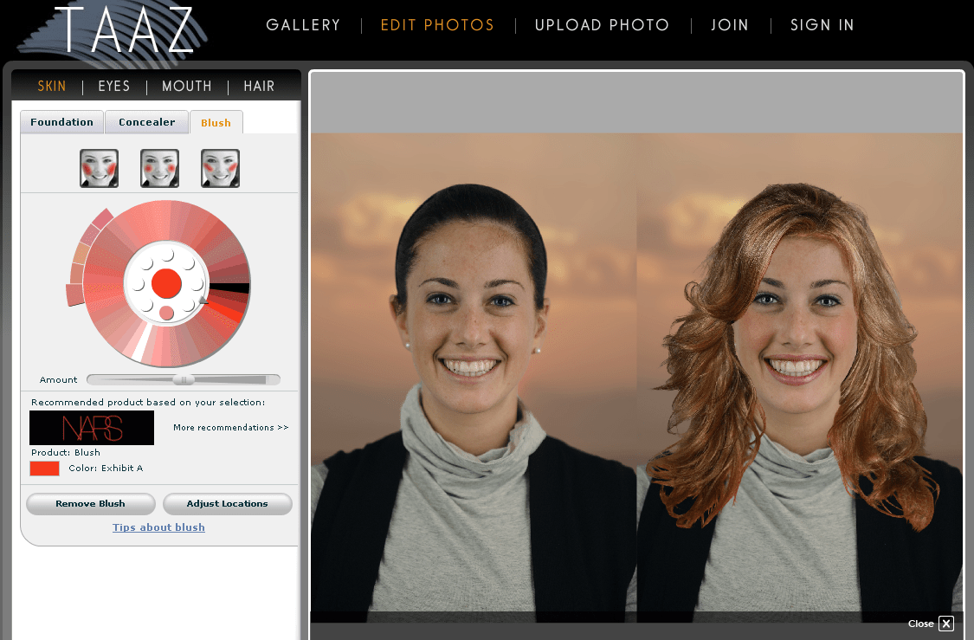The width and height of the screenshot is (974, 640).
Task: Select the small pink circle on inner dial
Action: click(166, 313)
